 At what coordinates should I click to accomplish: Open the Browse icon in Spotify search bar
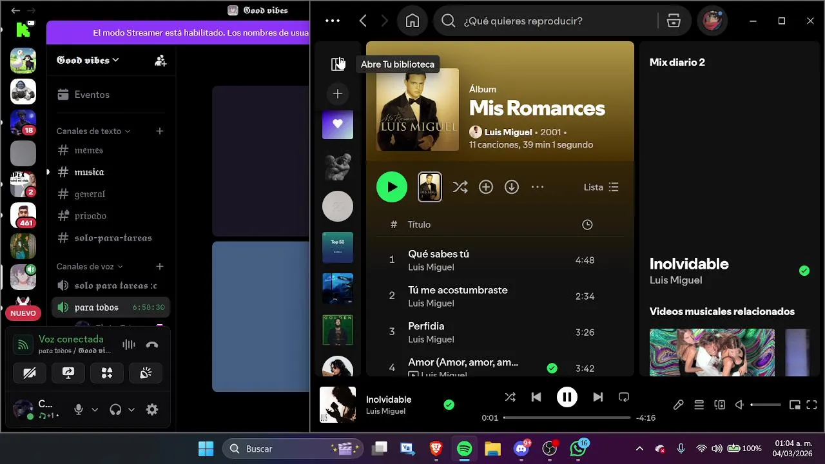pos(674,21)
